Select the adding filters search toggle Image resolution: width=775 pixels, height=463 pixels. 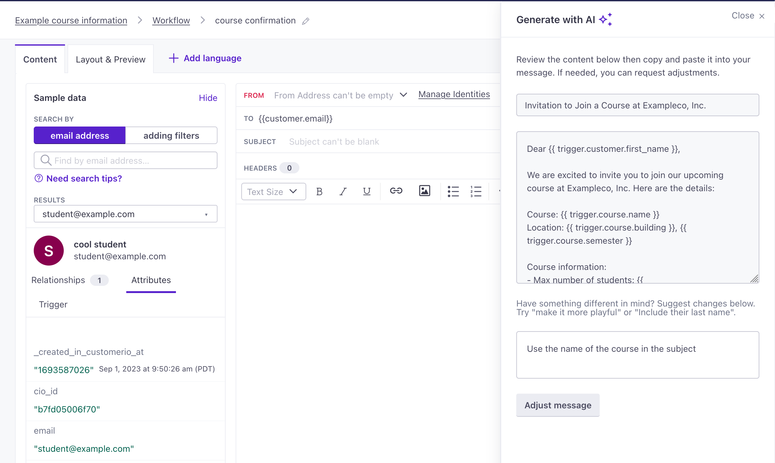click(x=171, y=135)
